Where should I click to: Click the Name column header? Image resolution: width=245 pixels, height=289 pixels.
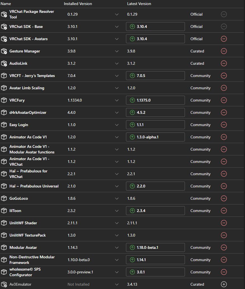pyautogui.click(x=6, y=4)
